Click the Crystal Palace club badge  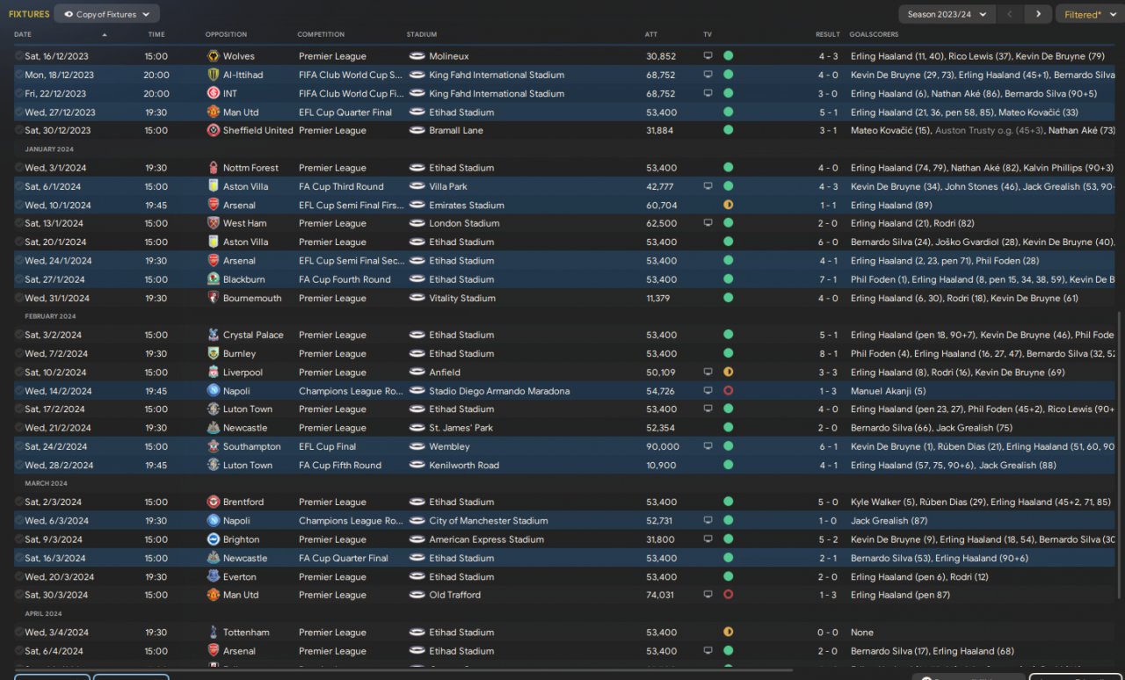213,335
